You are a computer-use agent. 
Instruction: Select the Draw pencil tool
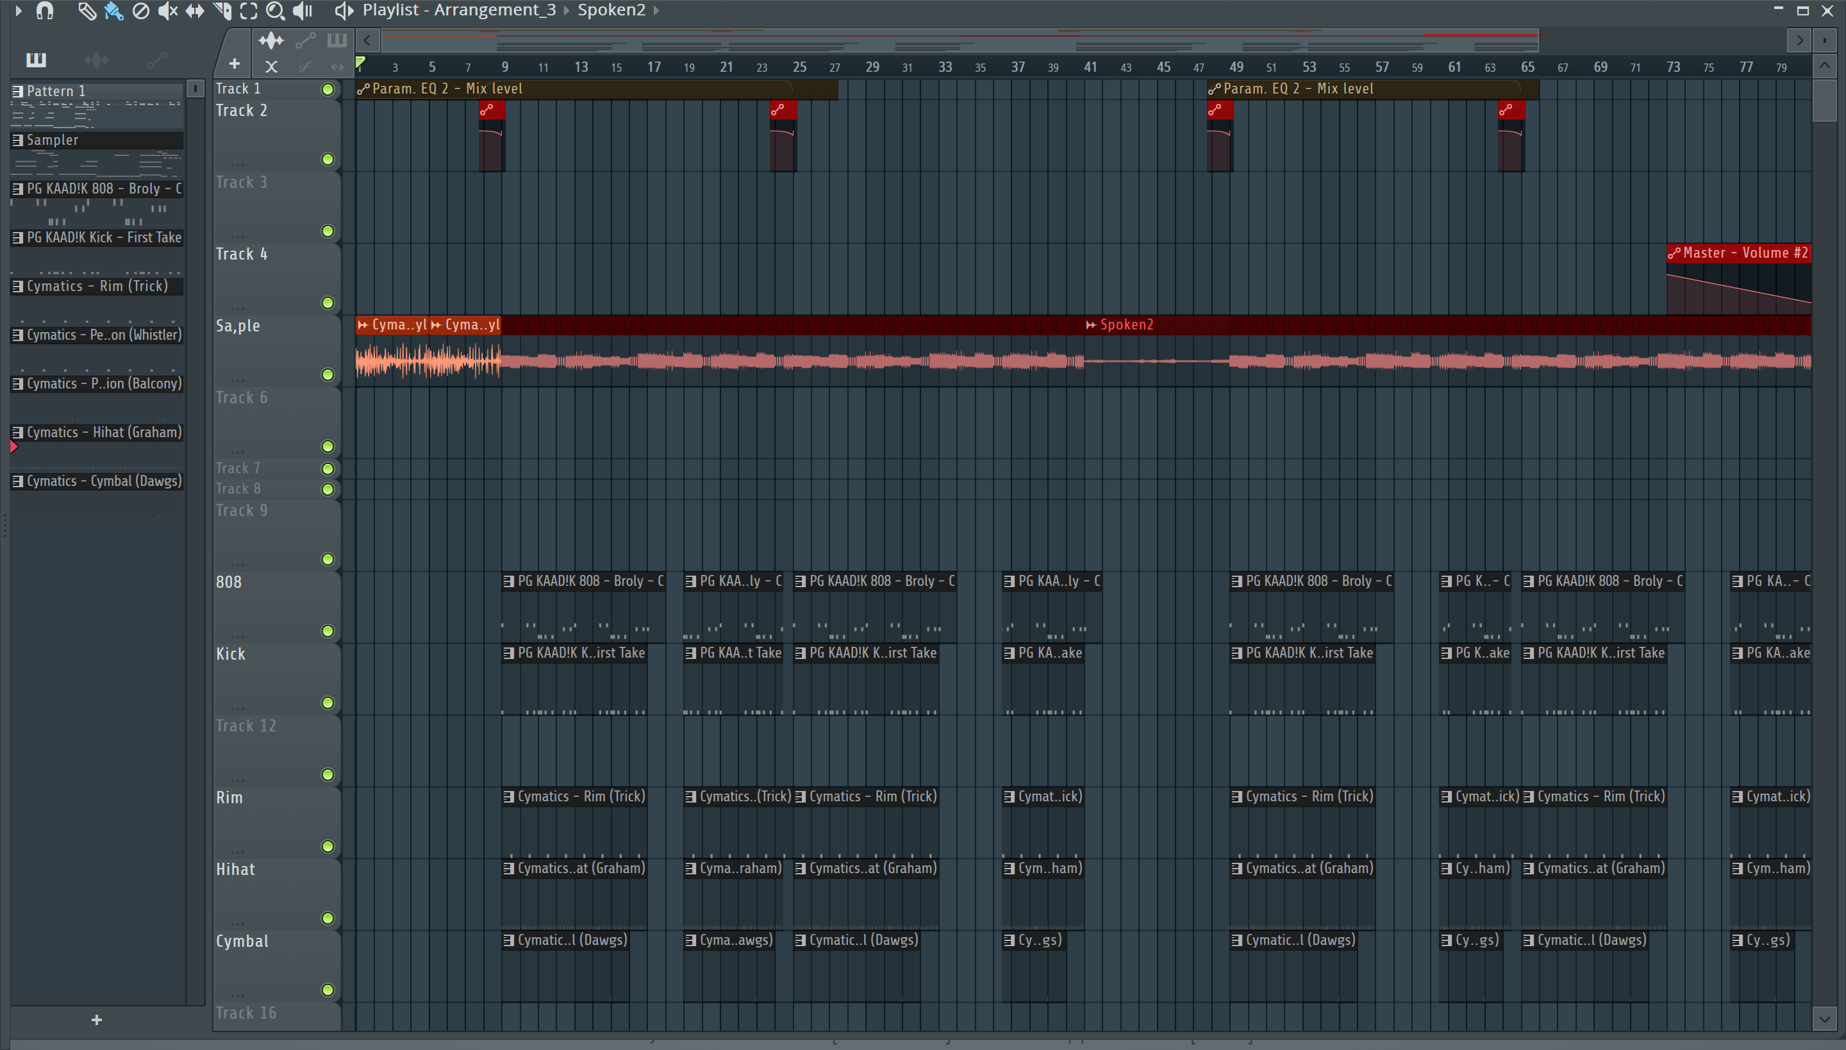[87, 11]
